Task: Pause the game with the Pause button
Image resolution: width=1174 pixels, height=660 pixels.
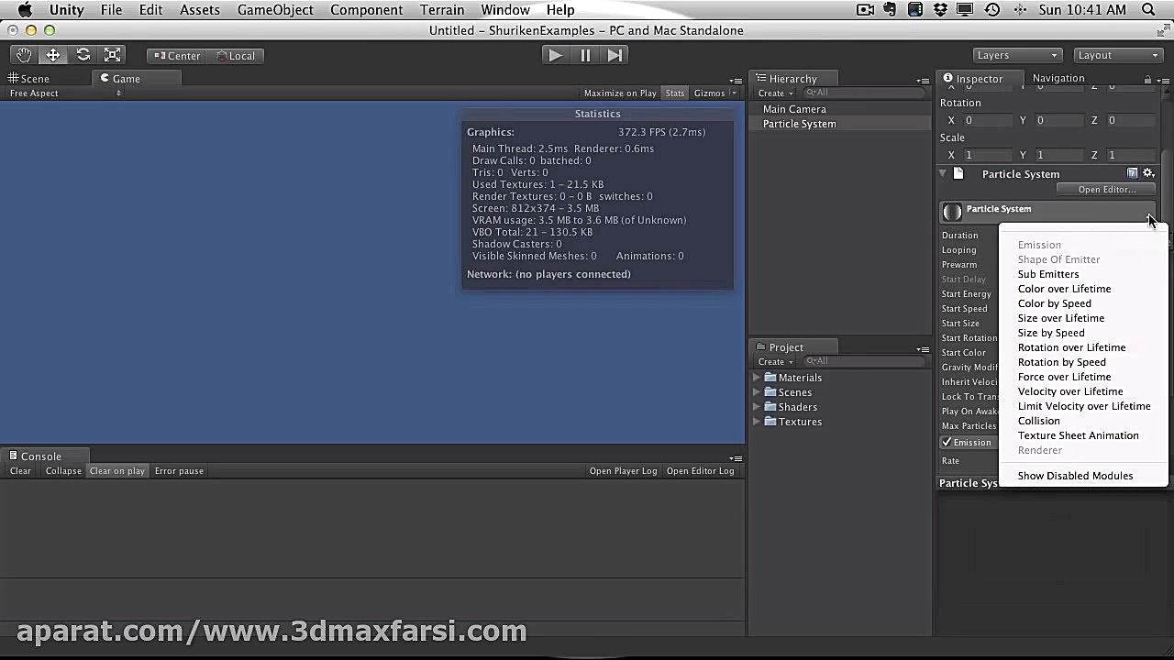Action: pos(585,55)
